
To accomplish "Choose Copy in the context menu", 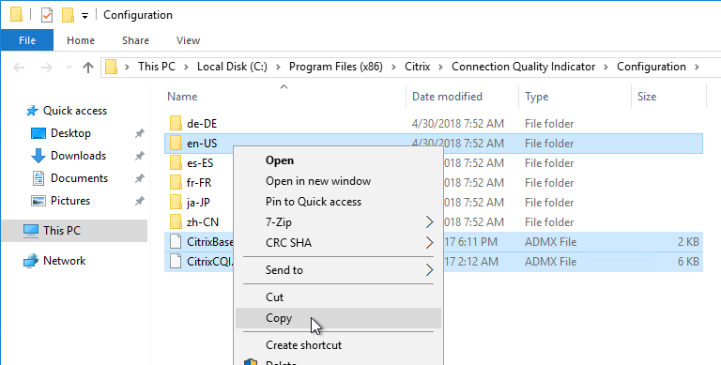I will 338,318.
